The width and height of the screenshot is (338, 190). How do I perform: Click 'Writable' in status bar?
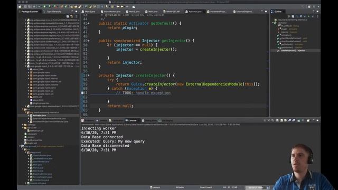[x=180, y=187]
